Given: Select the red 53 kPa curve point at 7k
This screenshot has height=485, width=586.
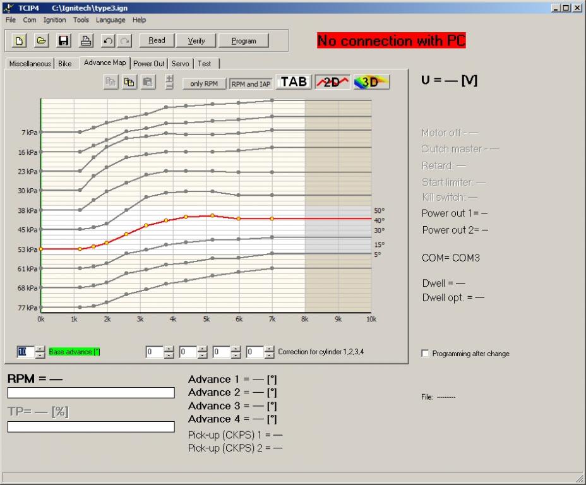Looking at the screenshot, I should [x=272, y=219].
